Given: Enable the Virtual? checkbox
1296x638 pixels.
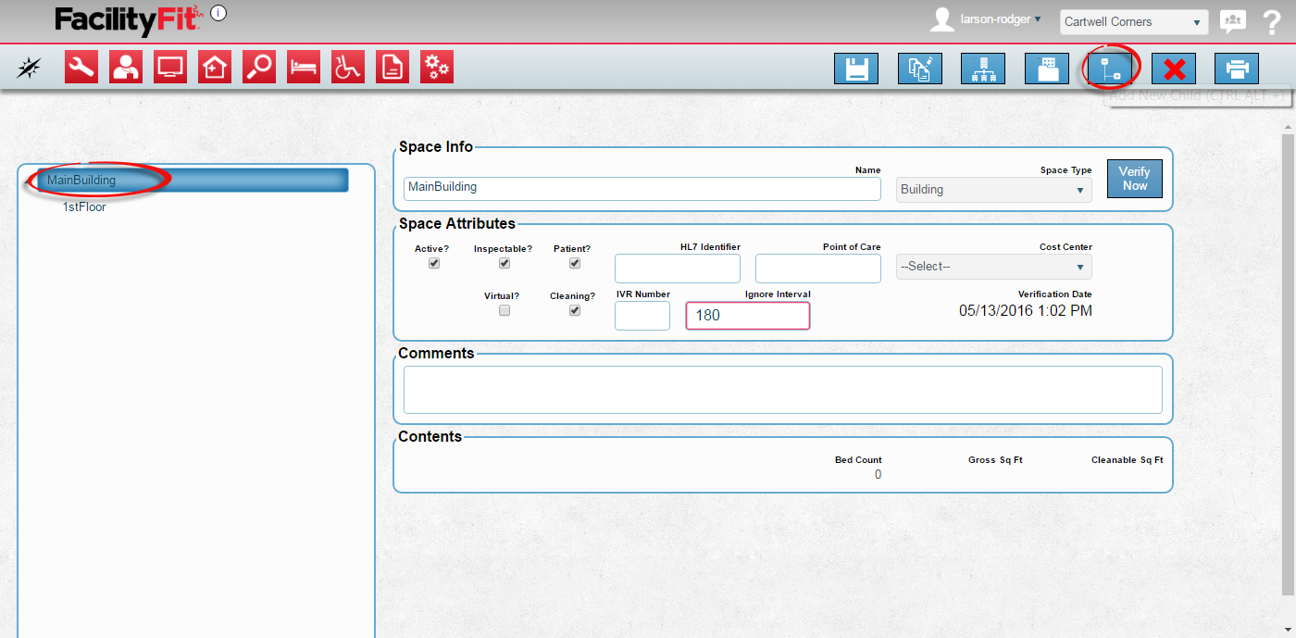Looking at the screenshot, I should point(505,311).
